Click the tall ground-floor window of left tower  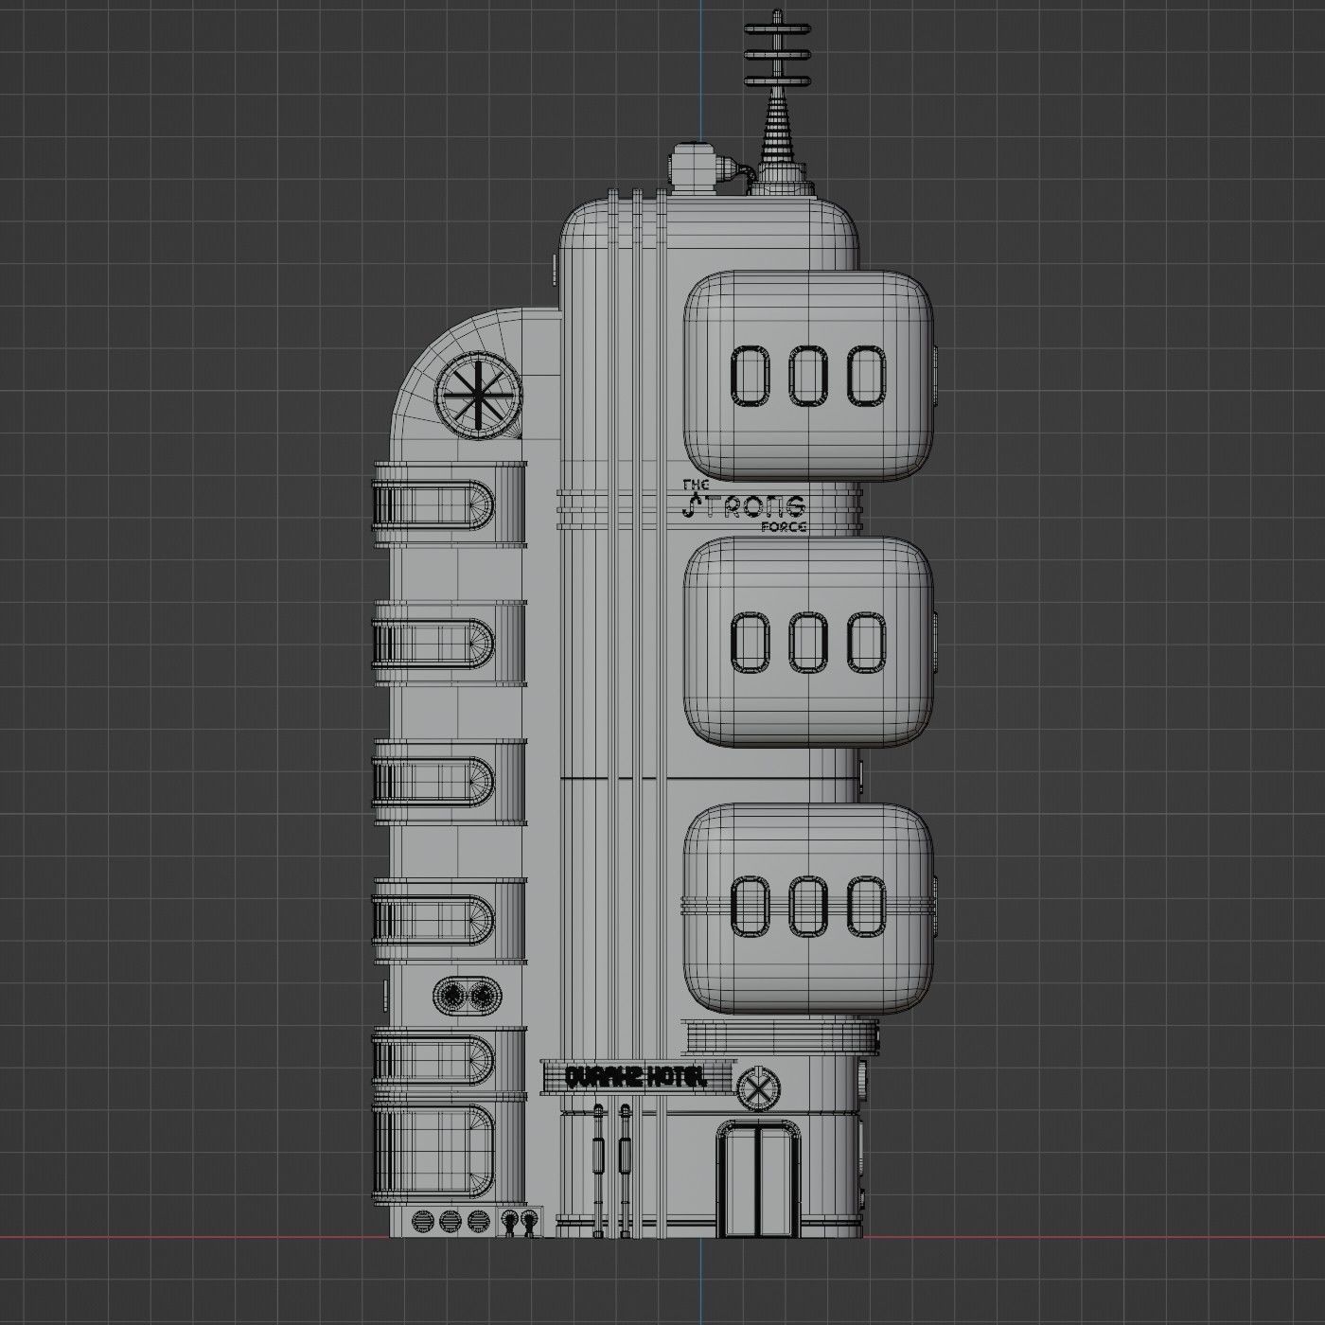(x=433, y=1151)
